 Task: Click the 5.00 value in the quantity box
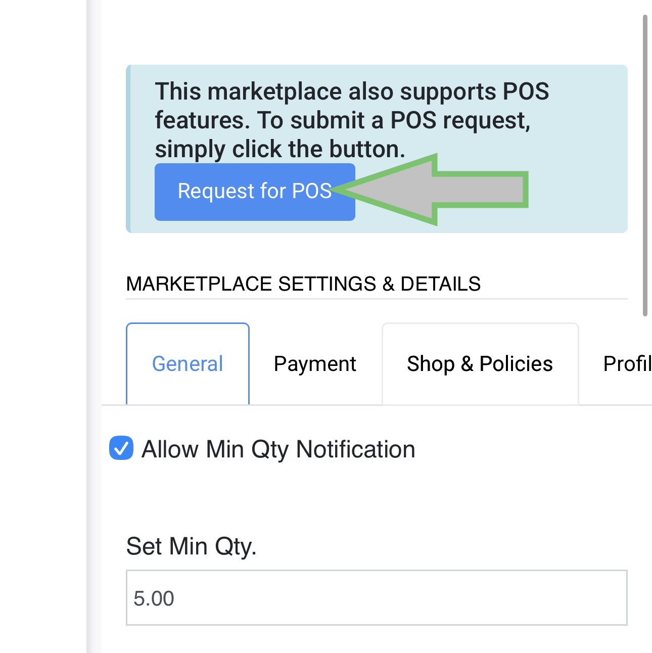[x=154, y=598]
